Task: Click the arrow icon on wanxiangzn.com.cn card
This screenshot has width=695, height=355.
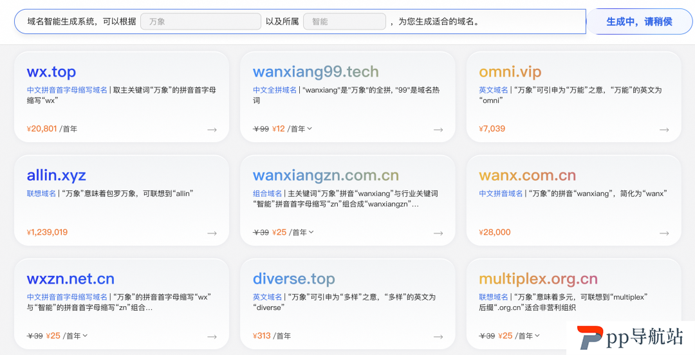Action: (x=438, y=233)
